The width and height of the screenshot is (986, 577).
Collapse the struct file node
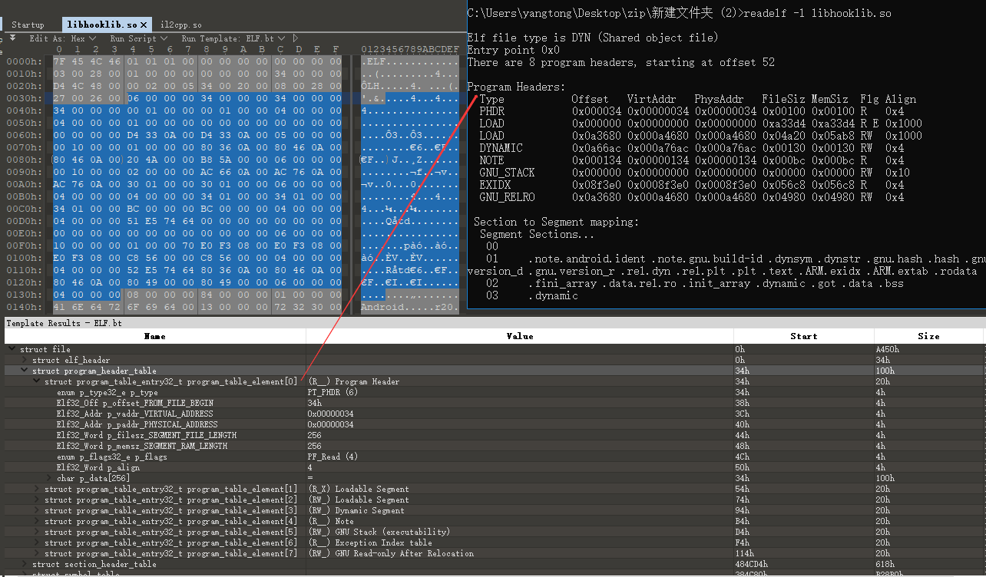tap(12, 349)
